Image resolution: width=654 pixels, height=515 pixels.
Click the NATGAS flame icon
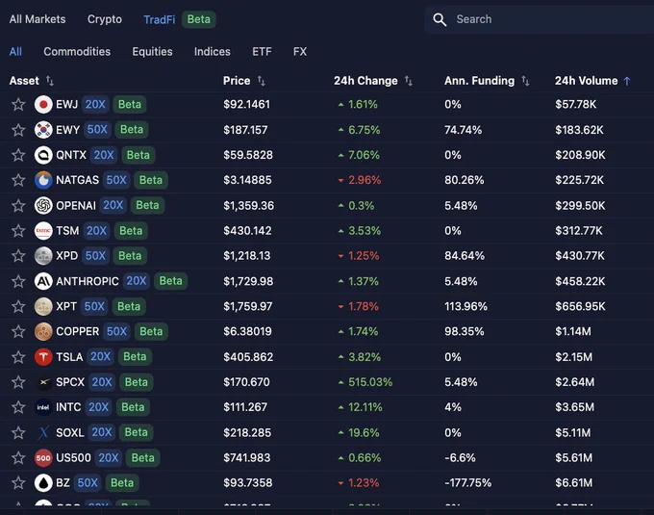pyautogui.click(x=43, y=180)
